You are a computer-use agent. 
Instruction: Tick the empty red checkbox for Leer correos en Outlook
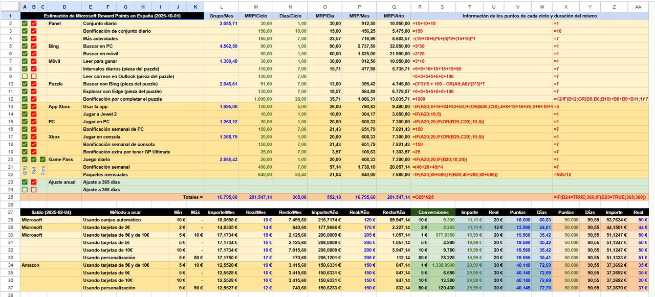(x=34, y=76)
